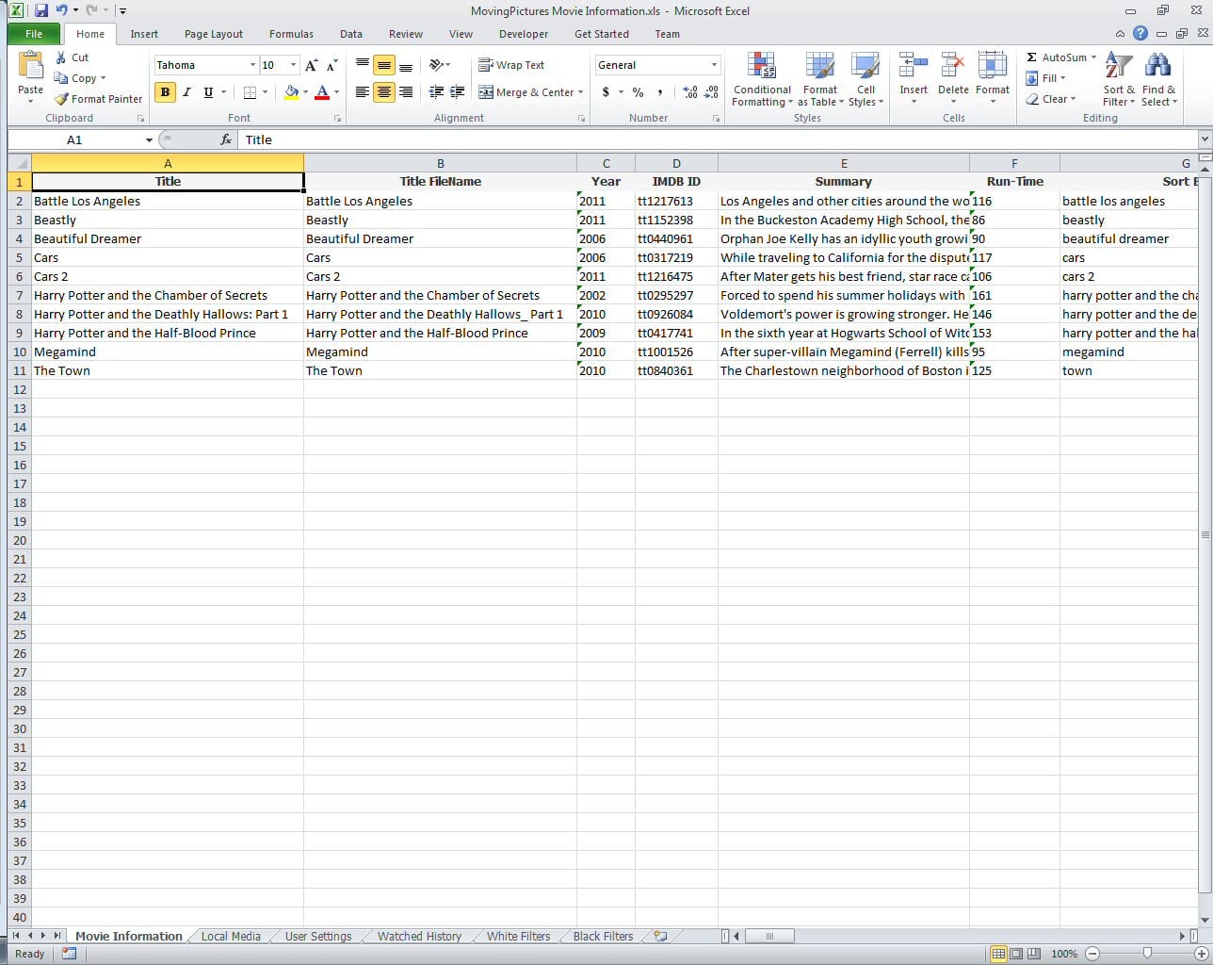The image size is (1213, 965).
Task: Open Format as Table gallery
Action: point(820,79)
